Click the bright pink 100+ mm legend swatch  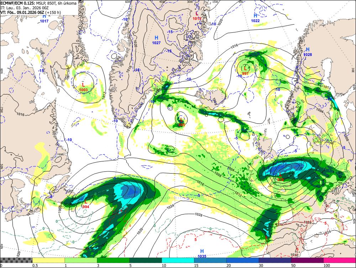340,260
